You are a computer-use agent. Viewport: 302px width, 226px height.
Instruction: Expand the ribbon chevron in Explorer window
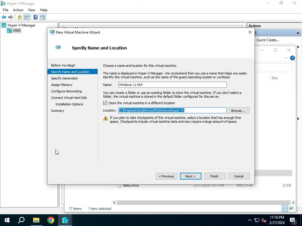pyautogui.click(x=286, y=58)
